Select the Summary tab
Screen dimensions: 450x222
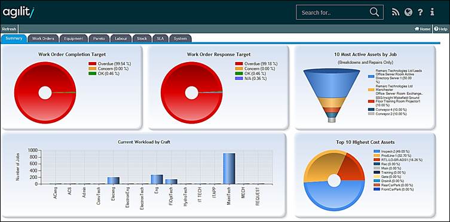[x=14, y=38]
